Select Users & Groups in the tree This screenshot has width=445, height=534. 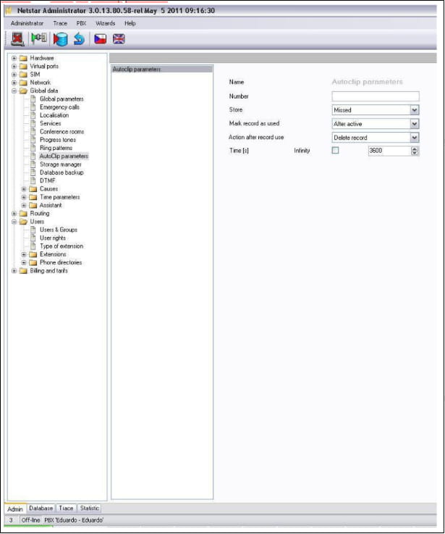(59, 230)
